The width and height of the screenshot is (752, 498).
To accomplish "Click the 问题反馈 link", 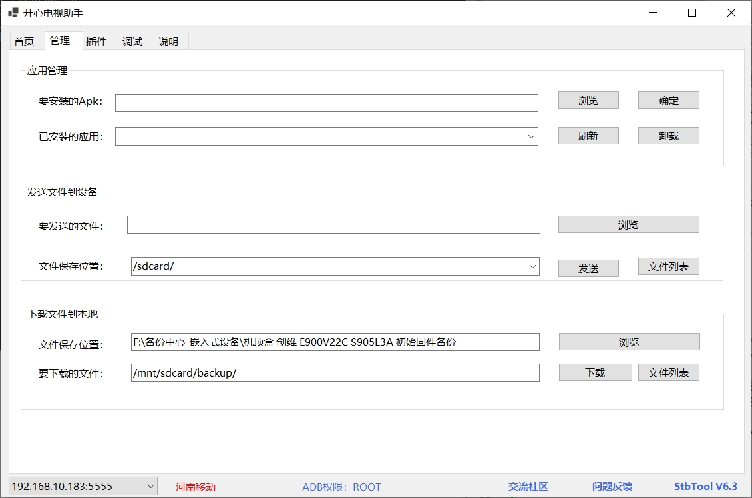I will pyautogui.click(x=612, y=487).
